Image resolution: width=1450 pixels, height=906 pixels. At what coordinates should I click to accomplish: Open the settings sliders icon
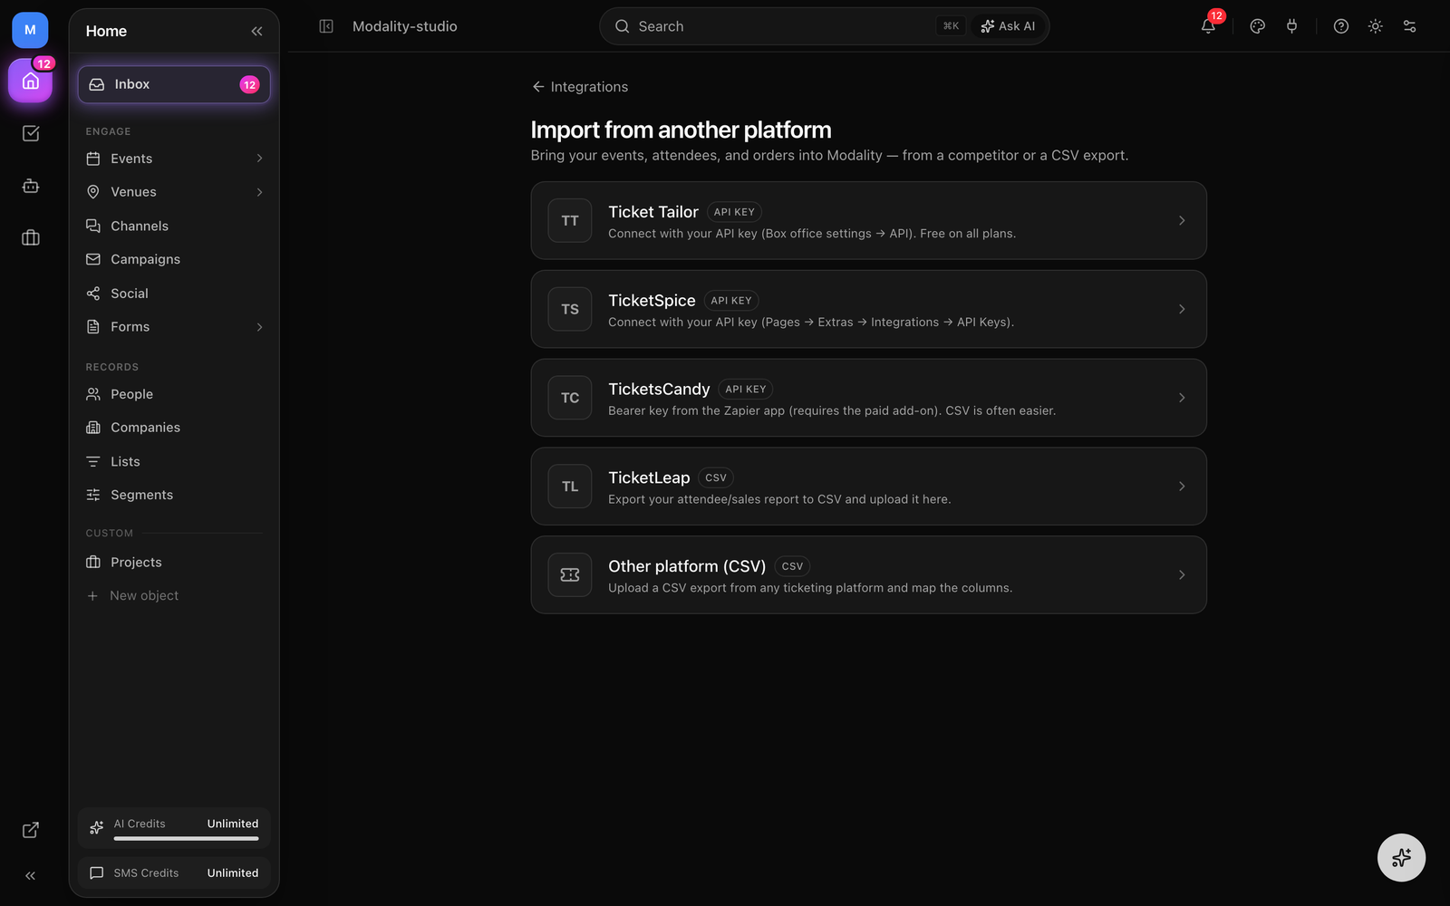click(1409, 26)
